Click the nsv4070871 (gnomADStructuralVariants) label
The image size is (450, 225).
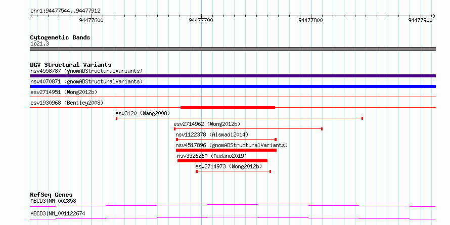pos(86,81)
